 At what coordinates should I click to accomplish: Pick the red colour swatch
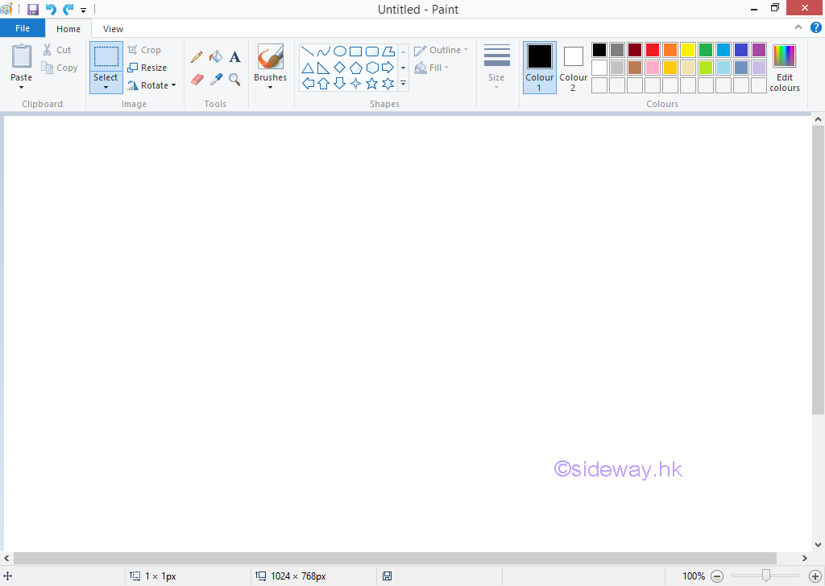click(653, 50)
